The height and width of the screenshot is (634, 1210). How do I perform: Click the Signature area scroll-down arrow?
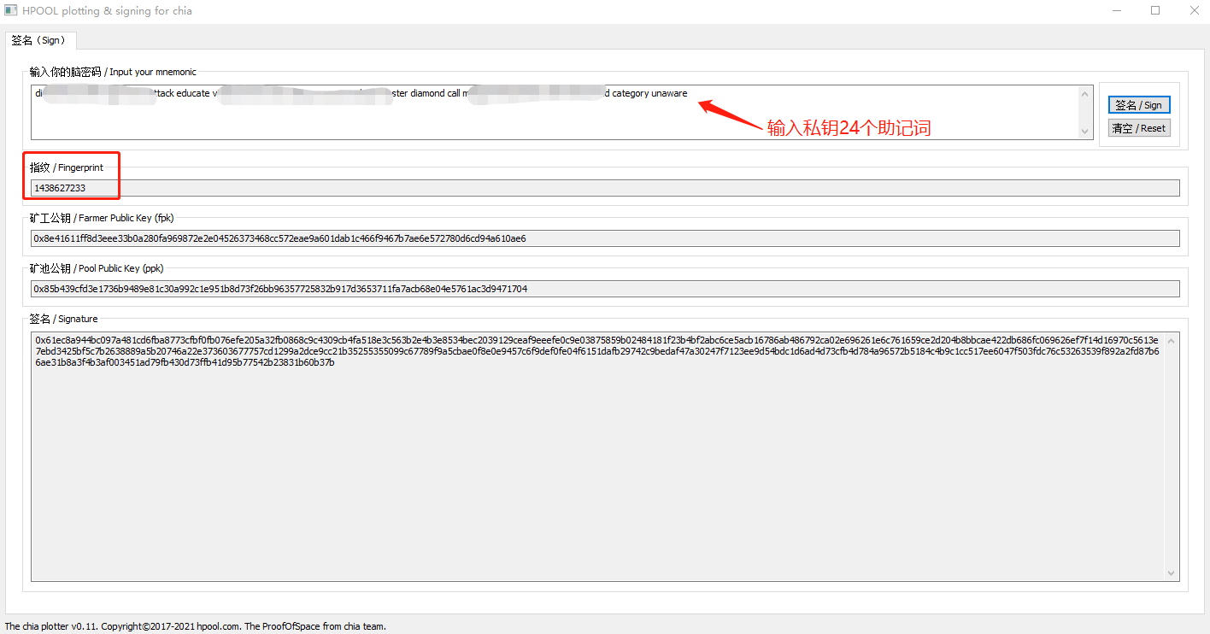[1172, 573]
